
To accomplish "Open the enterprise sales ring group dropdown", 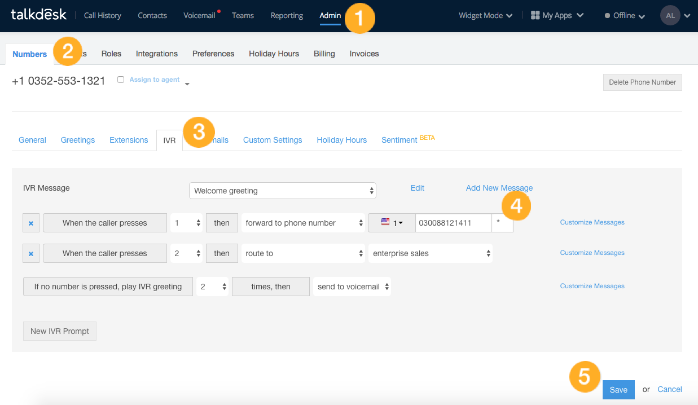I will coord(431,253).
